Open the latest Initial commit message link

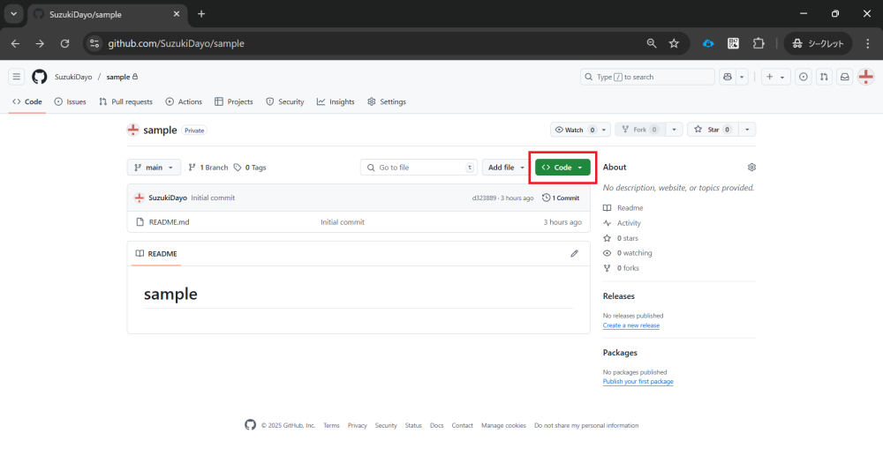(213, 198)
